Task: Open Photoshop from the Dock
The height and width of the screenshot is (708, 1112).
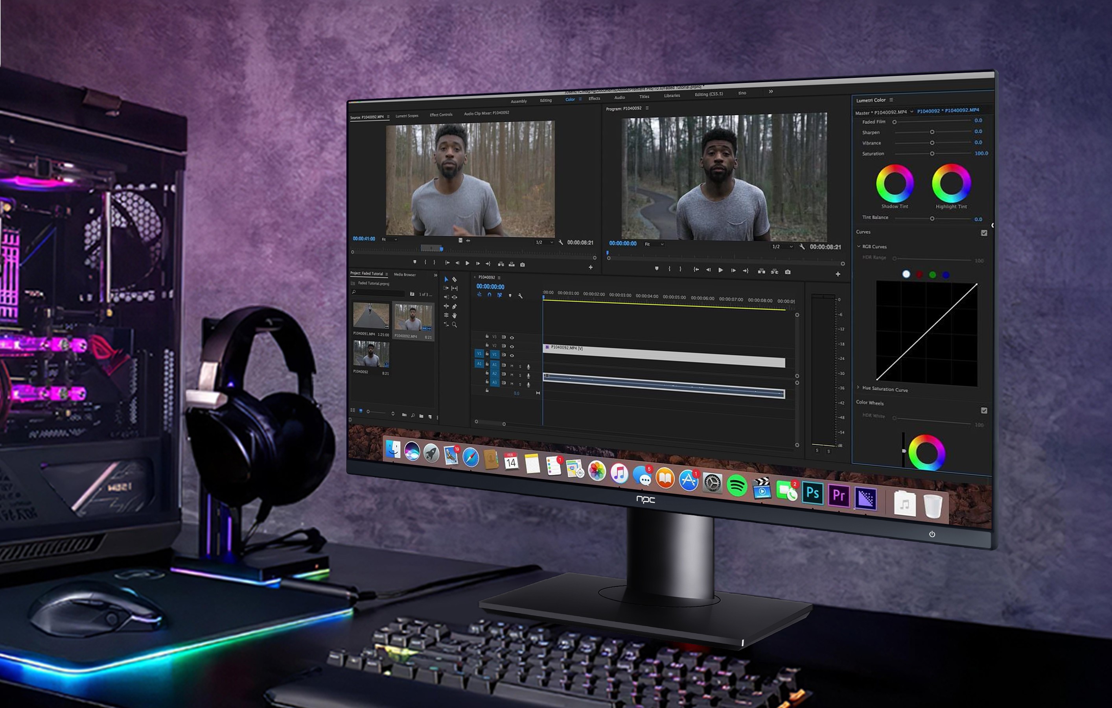Action: coord(812,493)
